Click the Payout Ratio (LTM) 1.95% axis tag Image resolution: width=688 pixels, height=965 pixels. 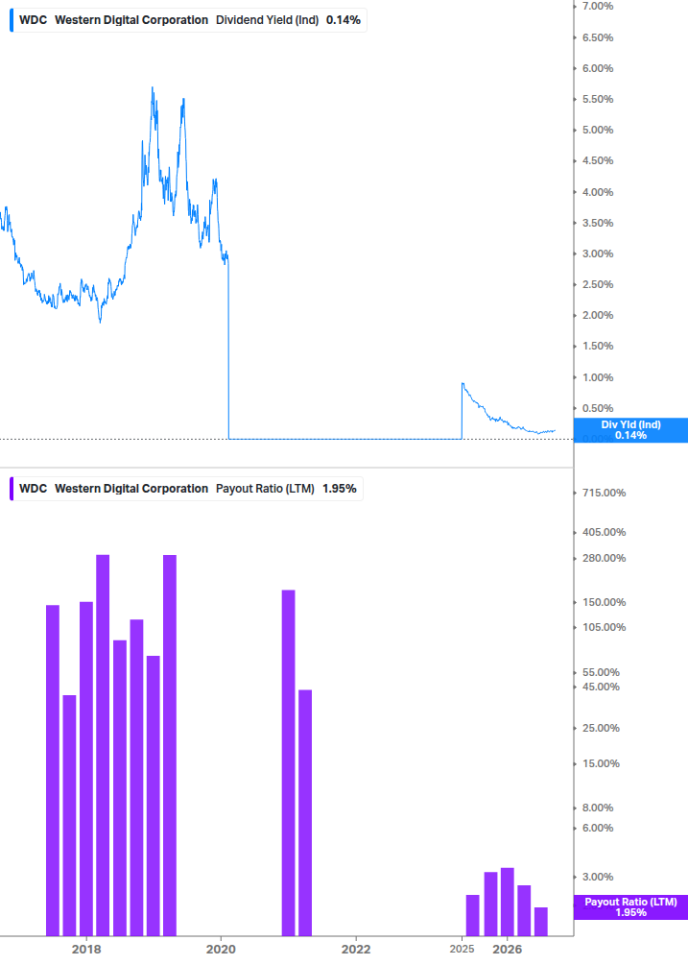(x=630, y=907)
